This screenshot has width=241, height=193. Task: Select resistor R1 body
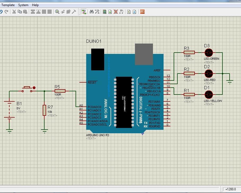189,95
